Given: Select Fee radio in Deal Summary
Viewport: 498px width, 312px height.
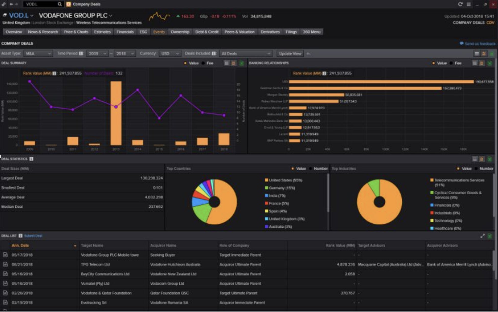Looking at the screenshot, I should (203, 63).
